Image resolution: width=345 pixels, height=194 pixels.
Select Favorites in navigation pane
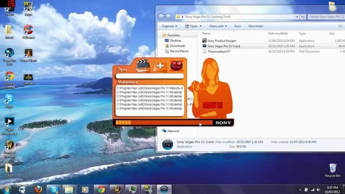coord(174,35)
